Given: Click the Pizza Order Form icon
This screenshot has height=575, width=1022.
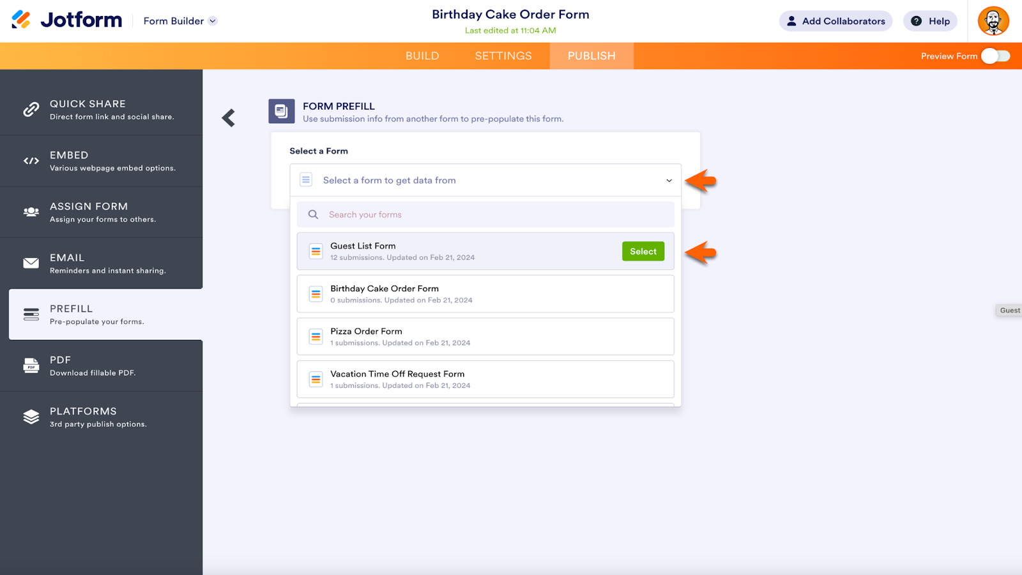Looking at the screenshot, I should point(316,337).
